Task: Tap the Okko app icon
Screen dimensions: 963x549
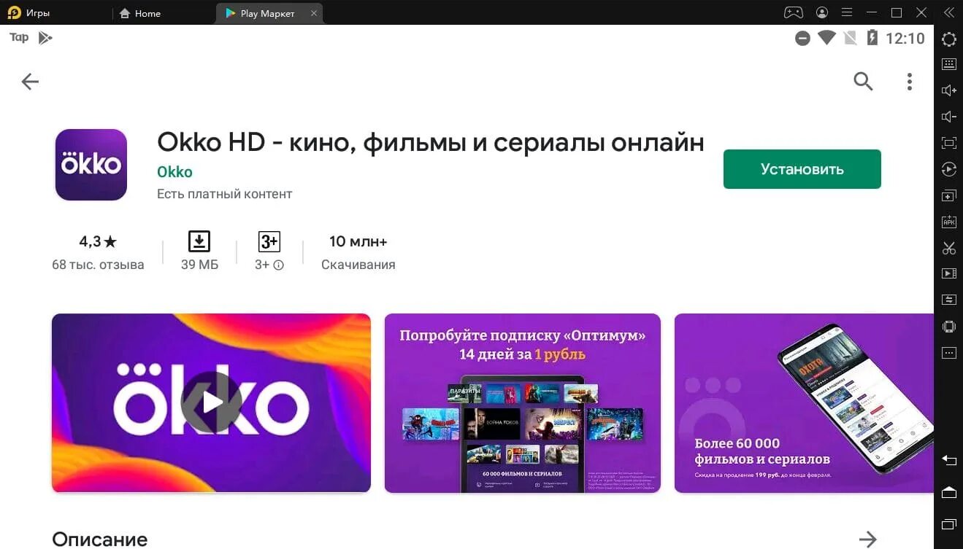Action: point(91,165)
